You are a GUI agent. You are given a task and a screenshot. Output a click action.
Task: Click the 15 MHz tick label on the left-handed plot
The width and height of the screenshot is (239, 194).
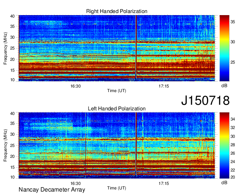pos(13,167)
